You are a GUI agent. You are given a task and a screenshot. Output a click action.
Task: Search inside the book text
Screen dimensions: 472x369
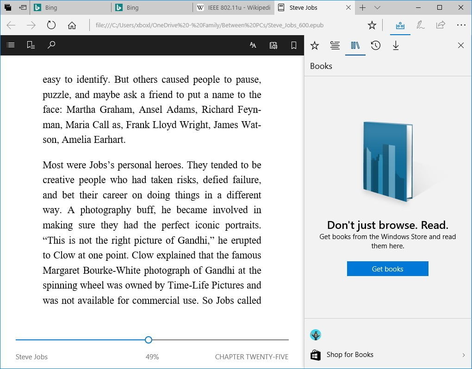tap(51, 45)
